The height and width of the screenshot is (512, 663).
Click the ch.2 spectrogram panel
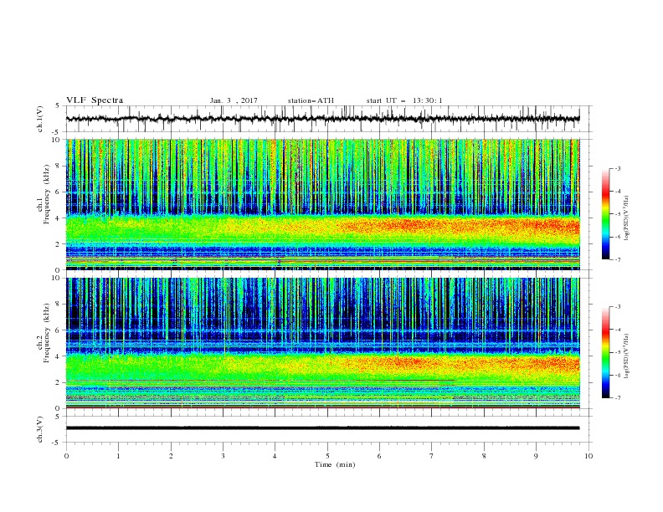(322, 343)
